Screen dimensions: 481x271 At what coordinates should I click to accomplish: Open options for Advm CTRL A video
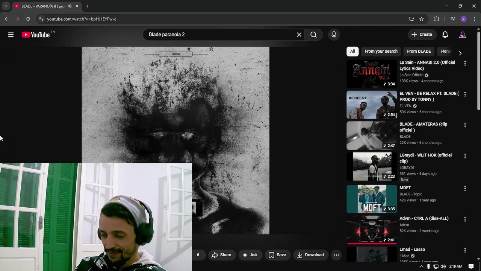pos(465,219)
